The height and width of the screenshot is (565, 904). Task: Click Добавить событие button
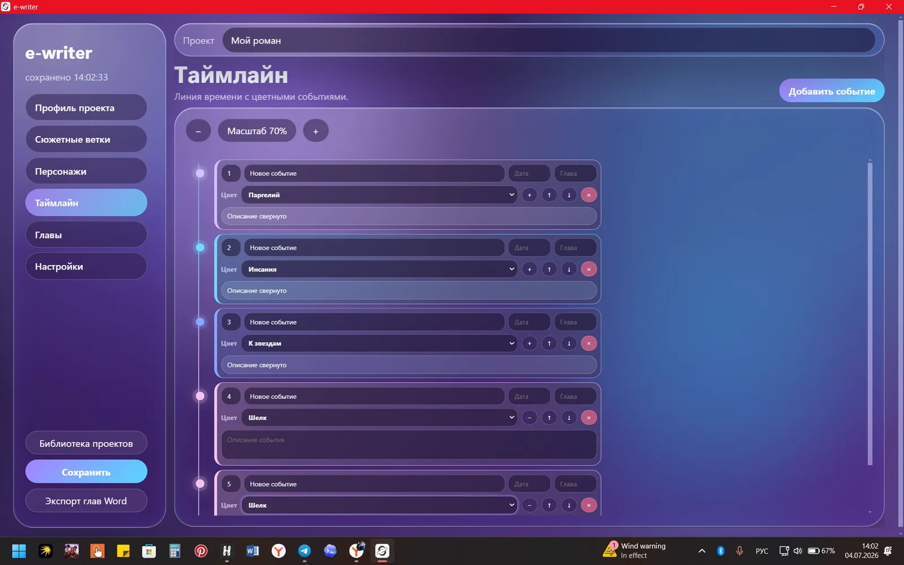click(832, 91)
